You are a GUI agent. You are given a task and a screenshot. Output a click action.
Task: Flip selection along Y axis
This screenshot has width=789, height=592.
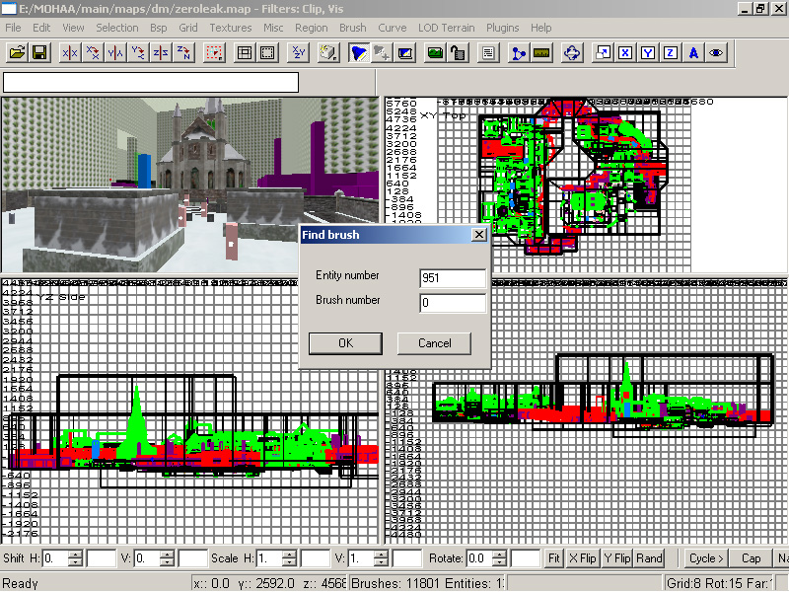pos(115,52)
